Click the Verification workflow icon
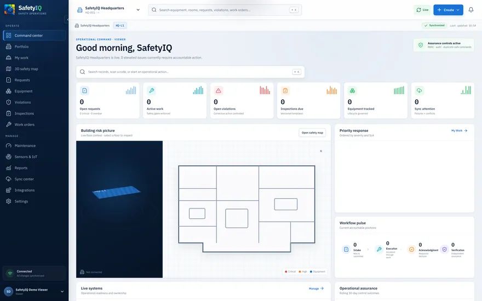 (x=445, y=250)
